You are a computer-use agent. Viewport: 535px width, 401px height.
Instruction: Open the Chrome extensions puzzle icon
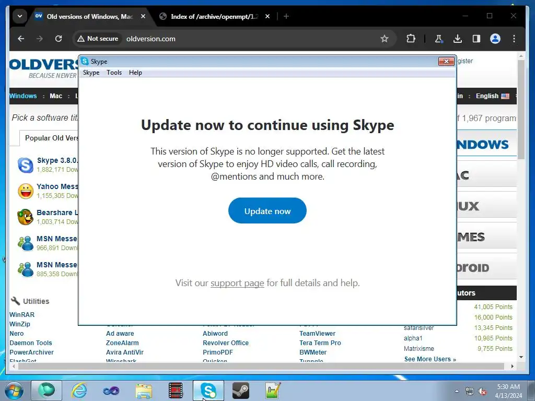411,39
